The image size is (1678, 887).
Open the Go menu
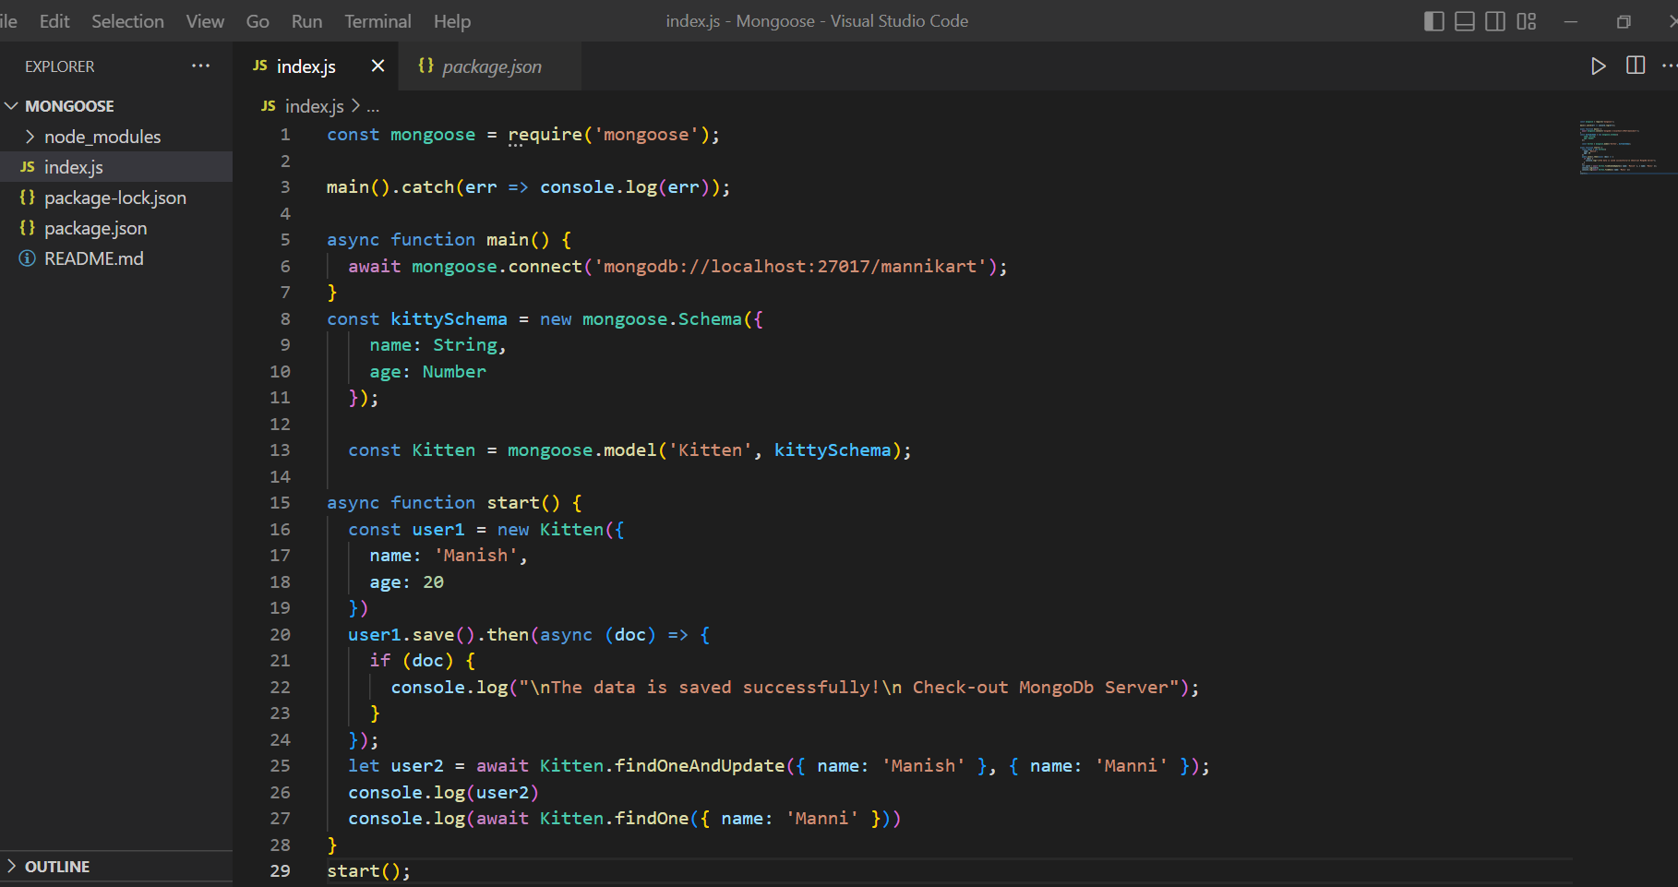pyautogui.click(x=258, y=21)
